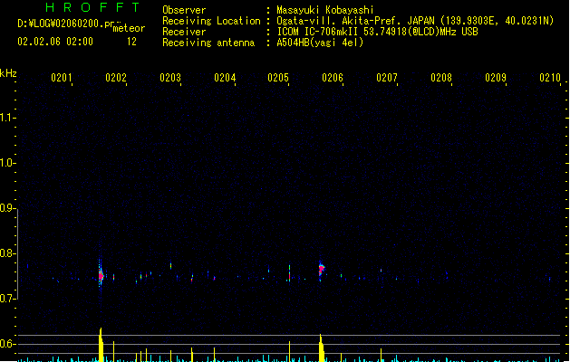
Task: Click observer name Masayuki Kobayashi
Action: pos(325,10)
